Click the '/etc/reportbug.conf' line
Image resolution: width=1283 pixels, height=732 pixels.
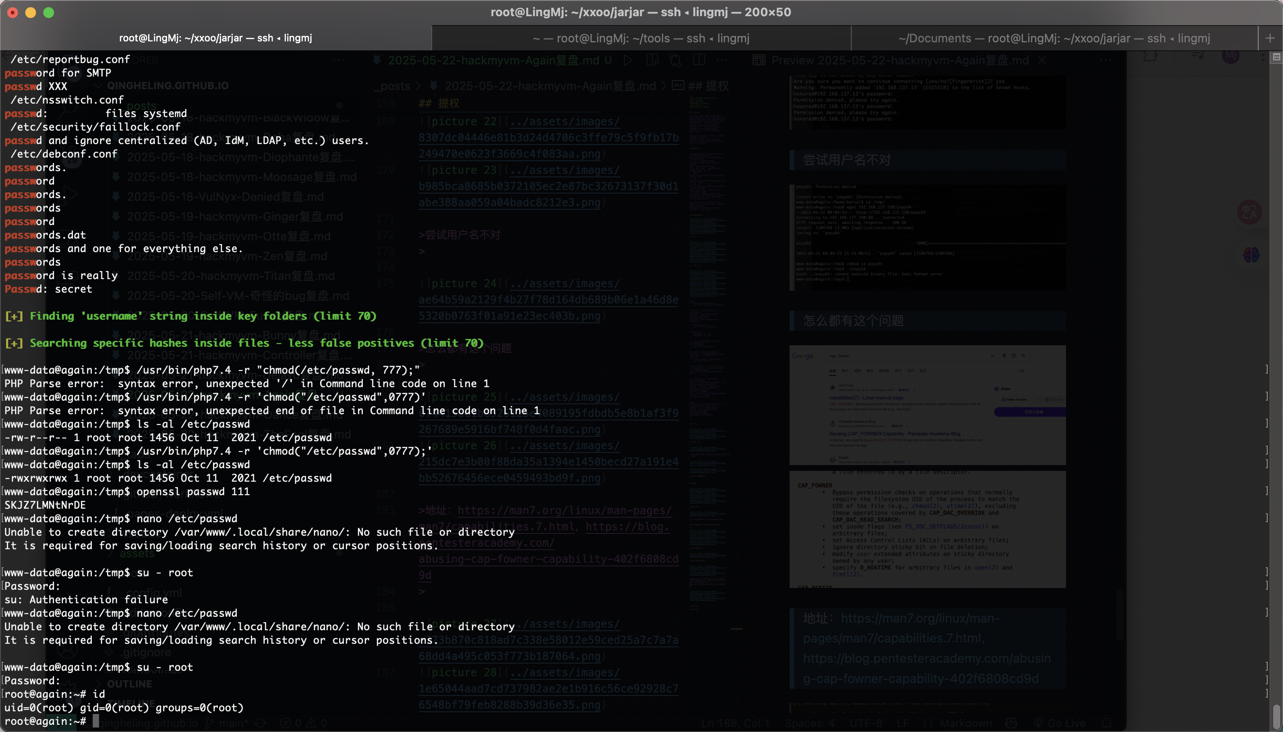[x=70, y=59]
